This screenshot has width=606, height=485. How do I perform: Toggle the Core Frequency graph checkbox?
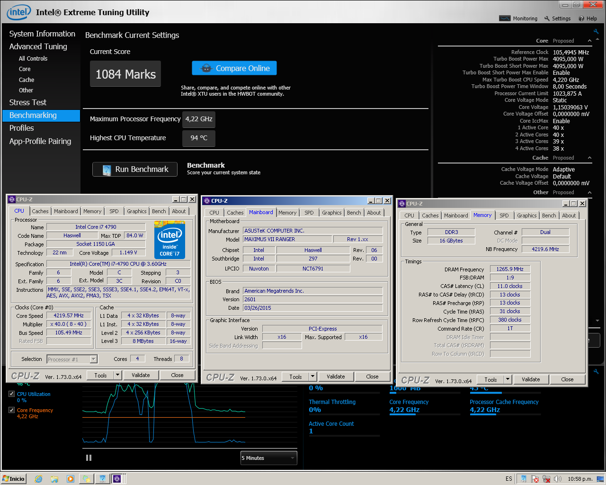click(11, 410)
